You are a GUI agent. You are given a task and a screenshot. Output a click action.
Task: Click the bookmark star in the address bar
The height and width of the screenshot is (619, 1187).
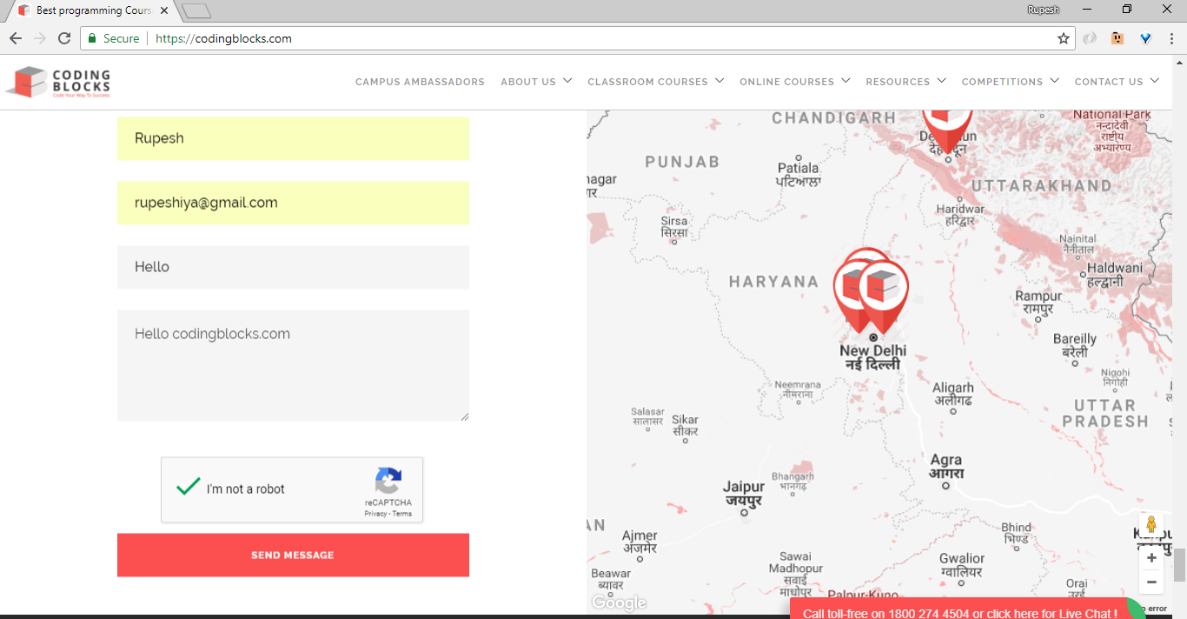(1064, 38)
